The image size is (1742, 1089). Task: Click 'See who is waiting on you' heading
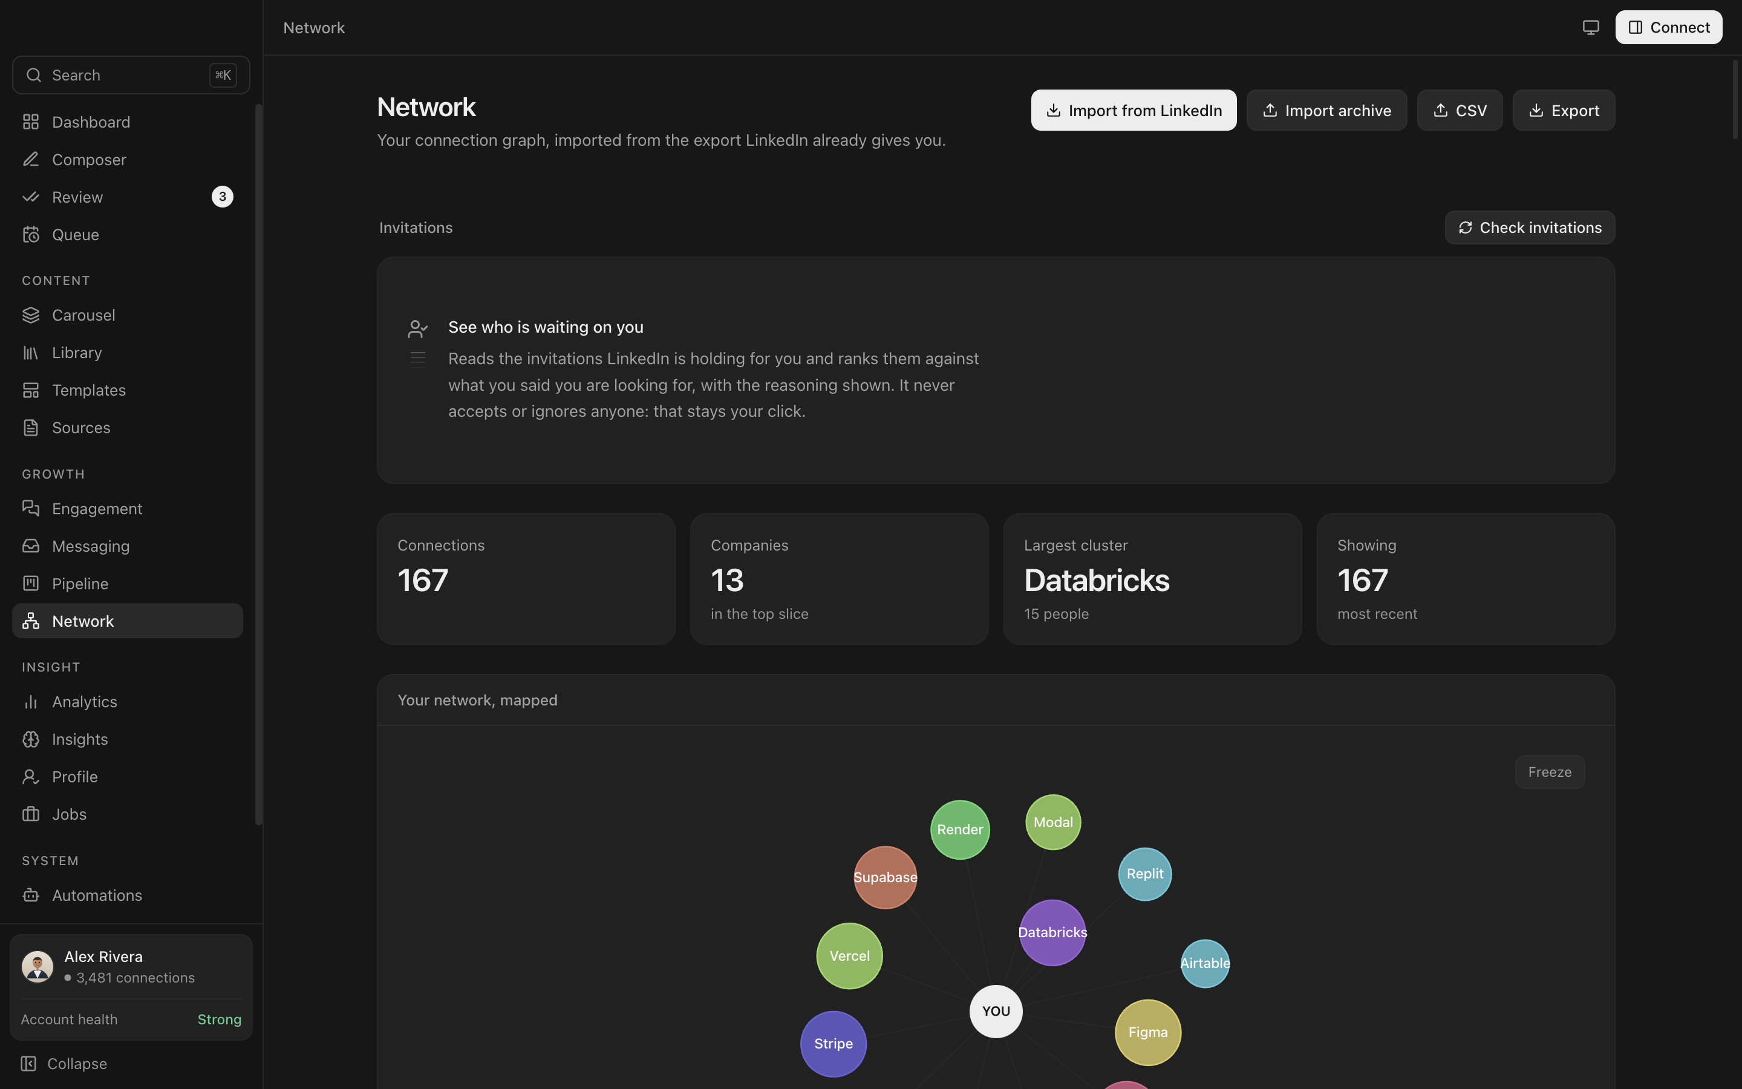[x=546, y=327]
